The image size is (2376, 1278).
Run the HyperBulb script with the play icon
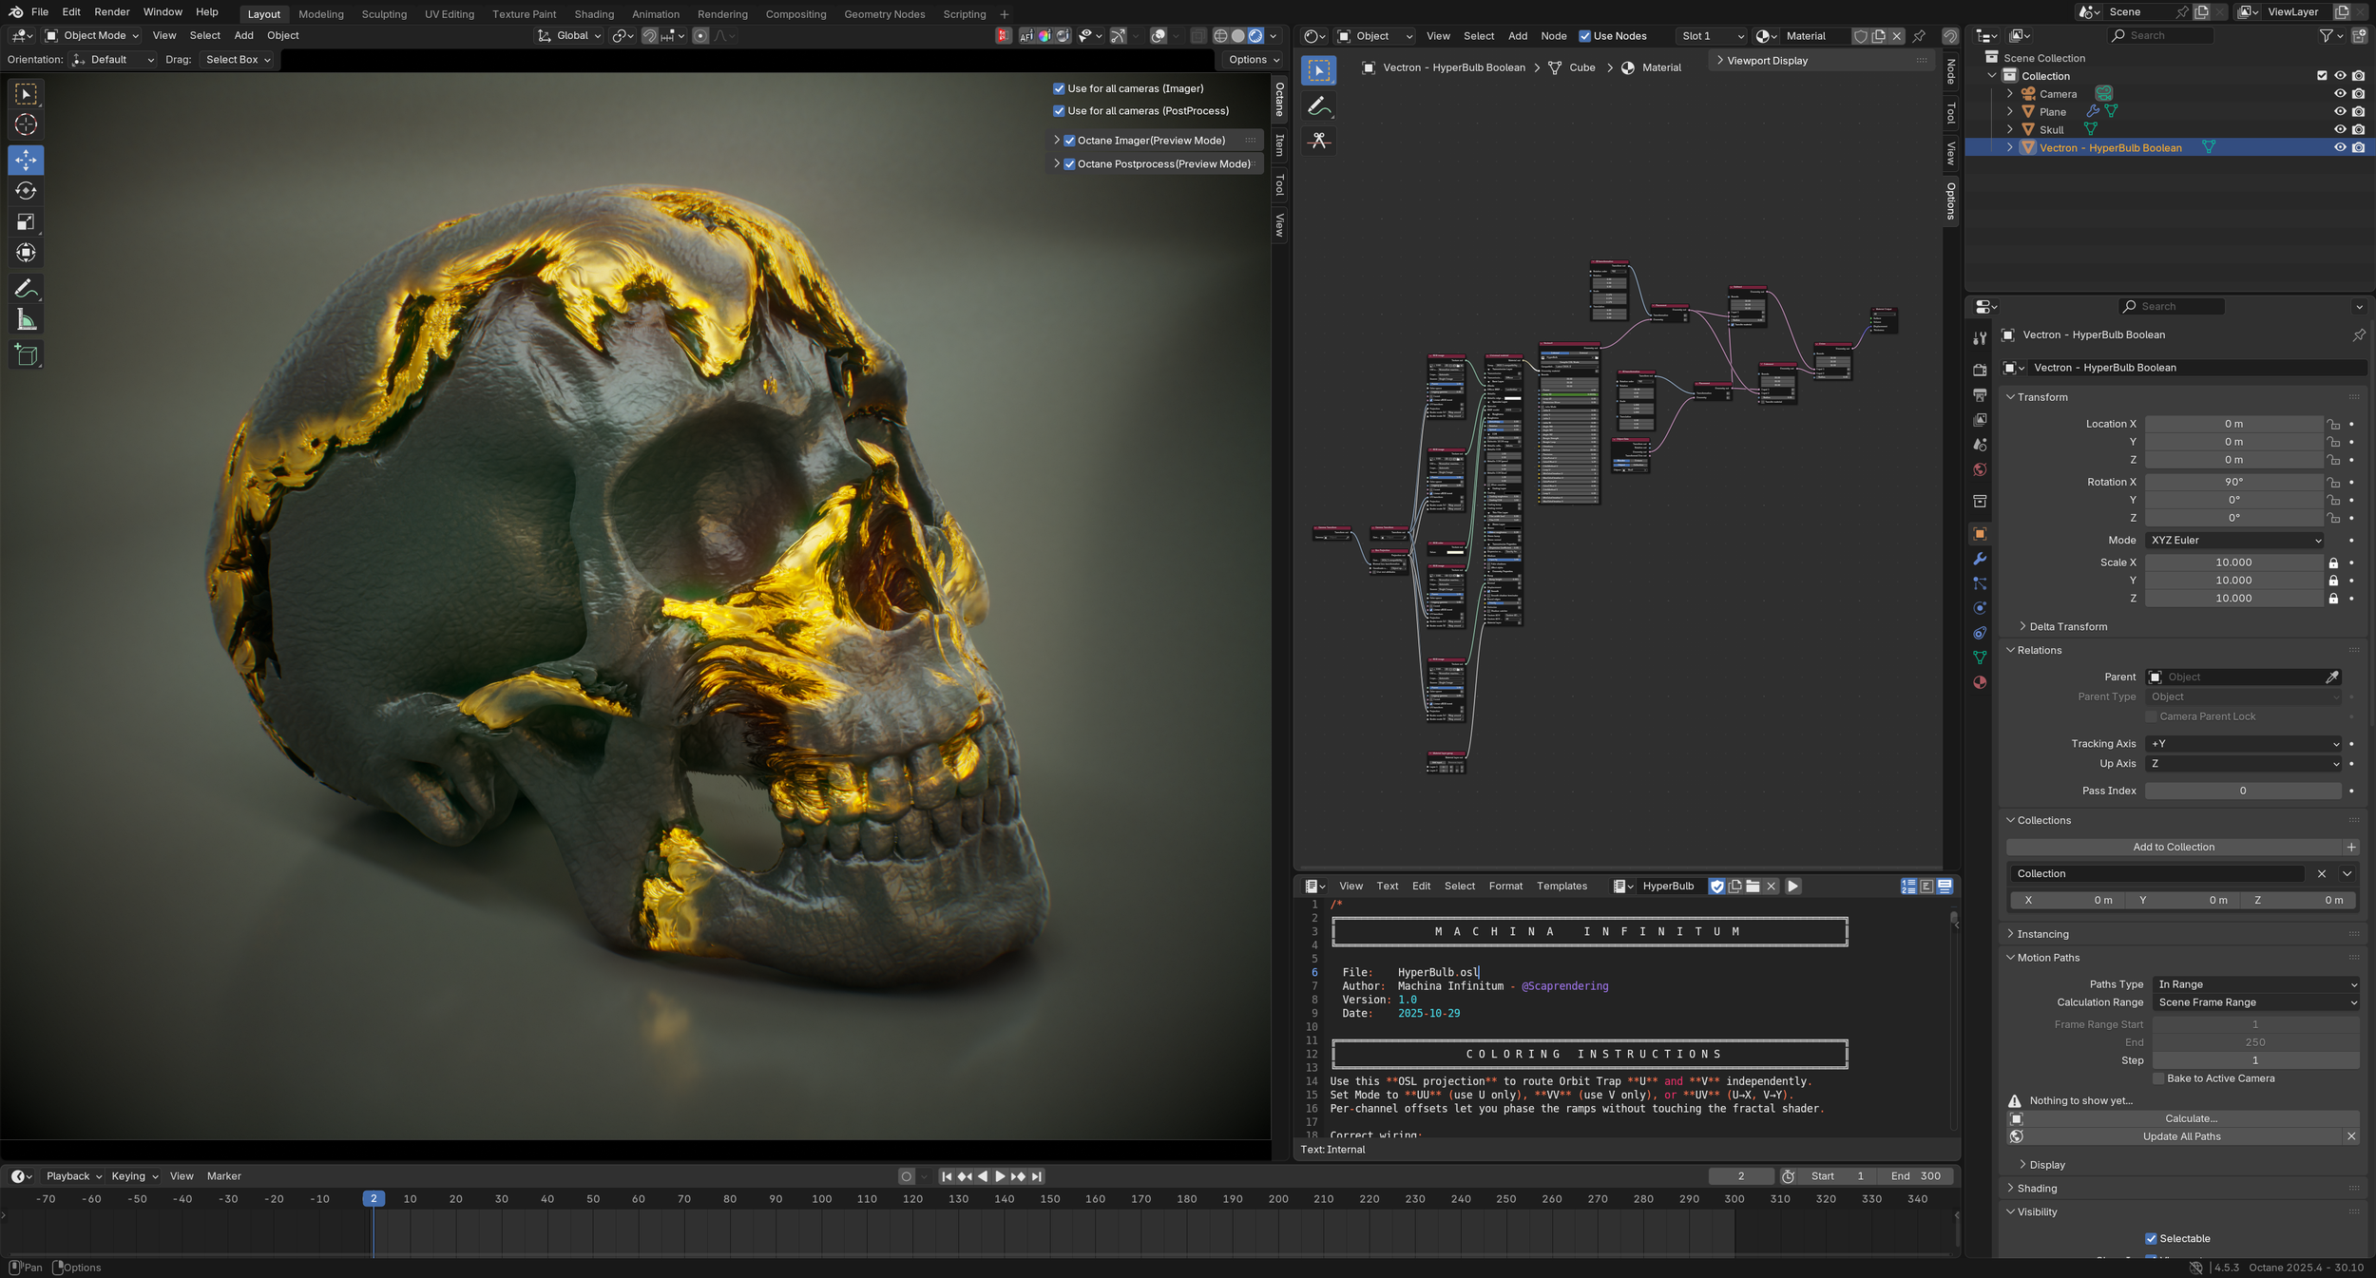pos(1792,886)
